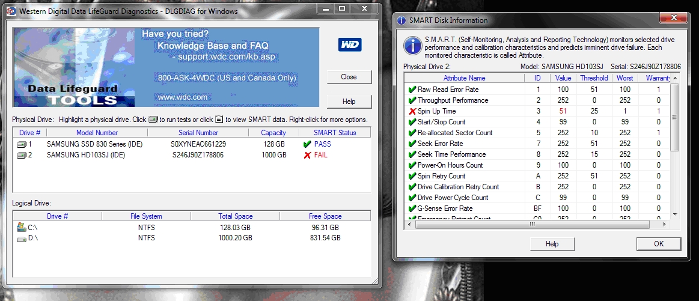699x301 pixels.
Task: Click Data LifeGuard window title icon
Action: click(10, 11)
